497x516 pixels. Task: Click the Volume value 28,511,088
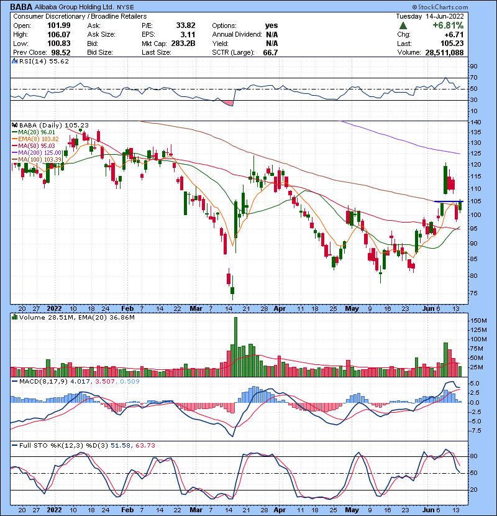tap(444, 53)
